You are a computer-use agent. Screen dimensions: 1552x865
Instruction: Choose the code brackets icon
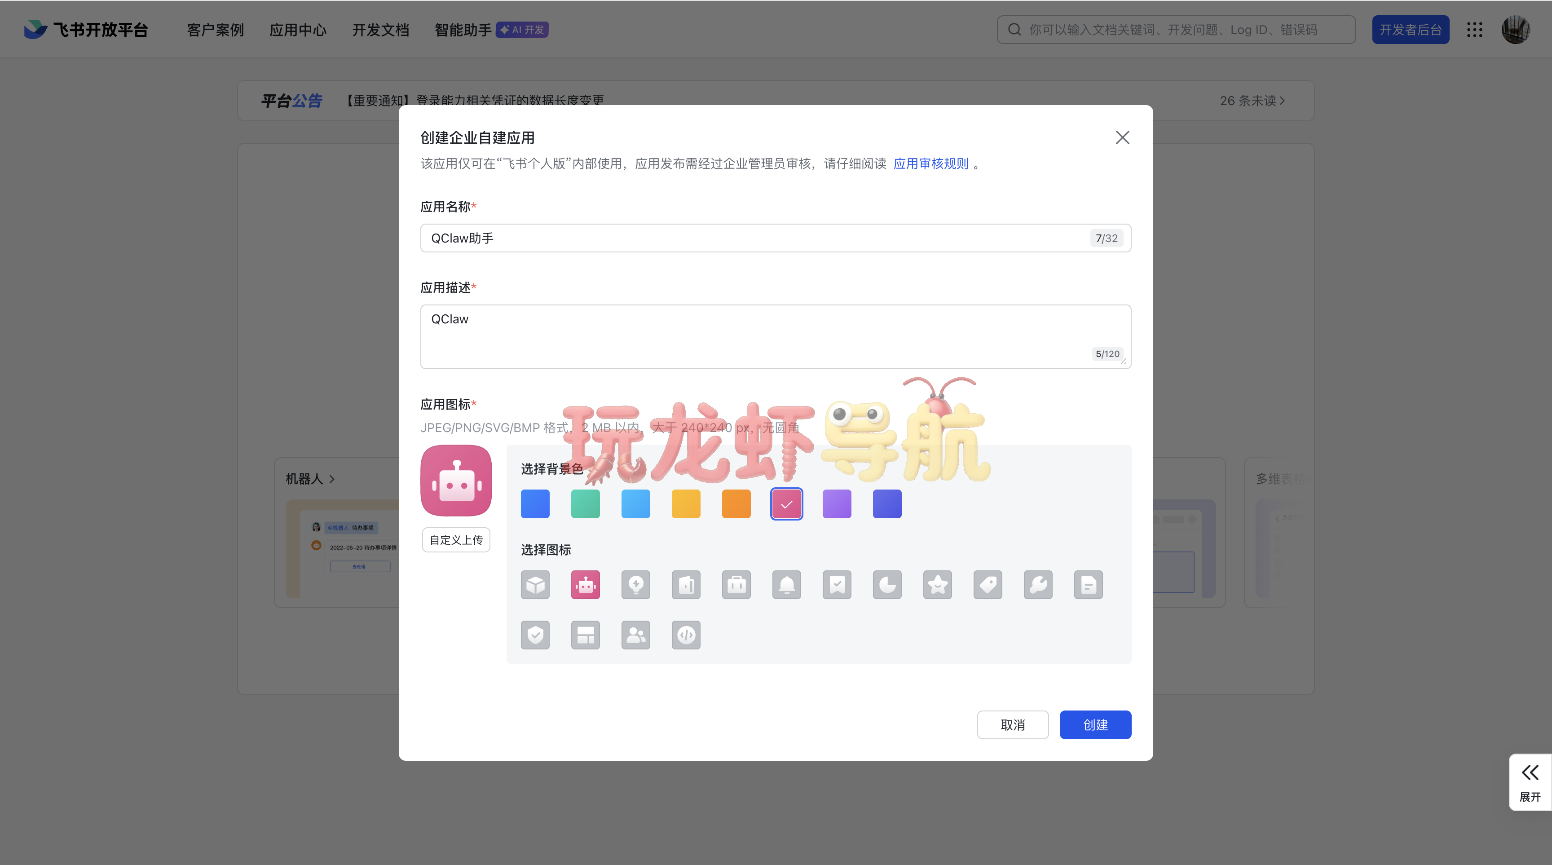(x=686, y=635)
